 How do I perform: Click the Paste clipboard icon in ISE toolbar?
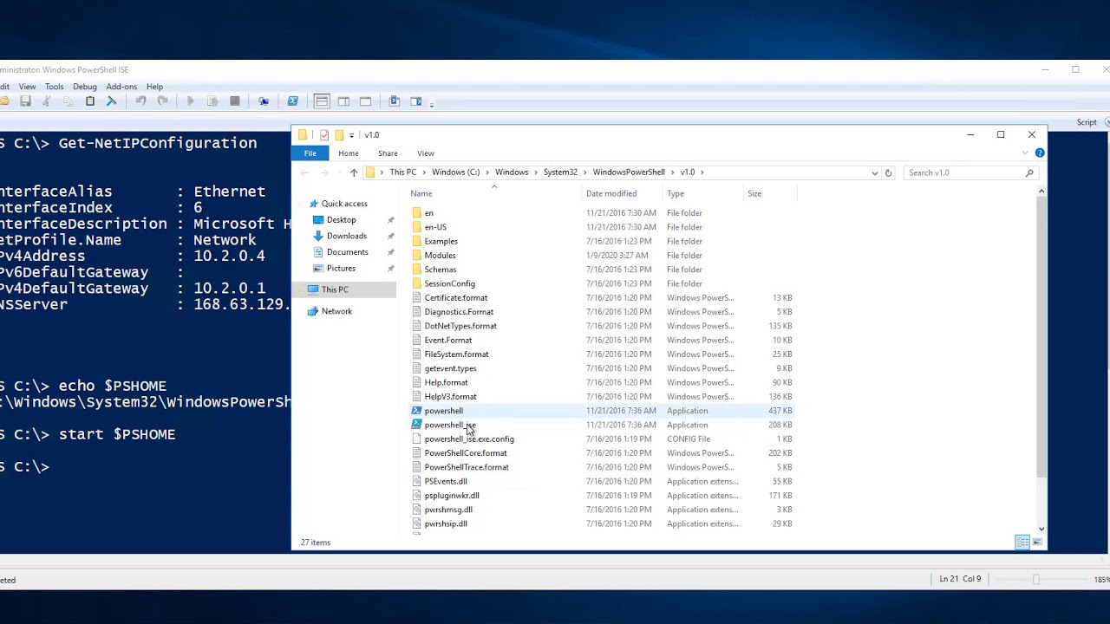coord(90,101)
